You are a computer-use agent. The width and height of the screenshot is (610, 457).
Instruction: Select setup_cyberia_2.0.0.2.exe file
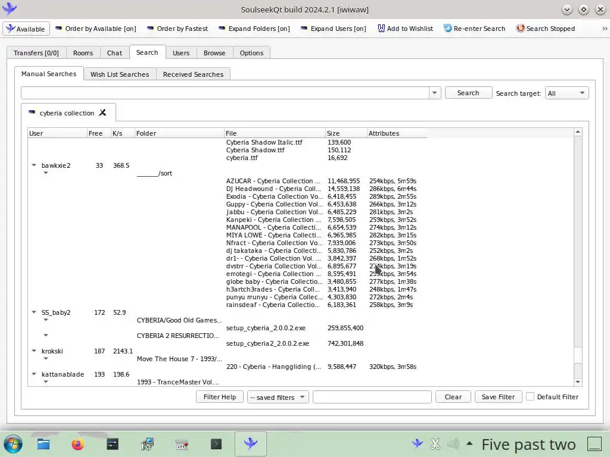coord(266,328)
